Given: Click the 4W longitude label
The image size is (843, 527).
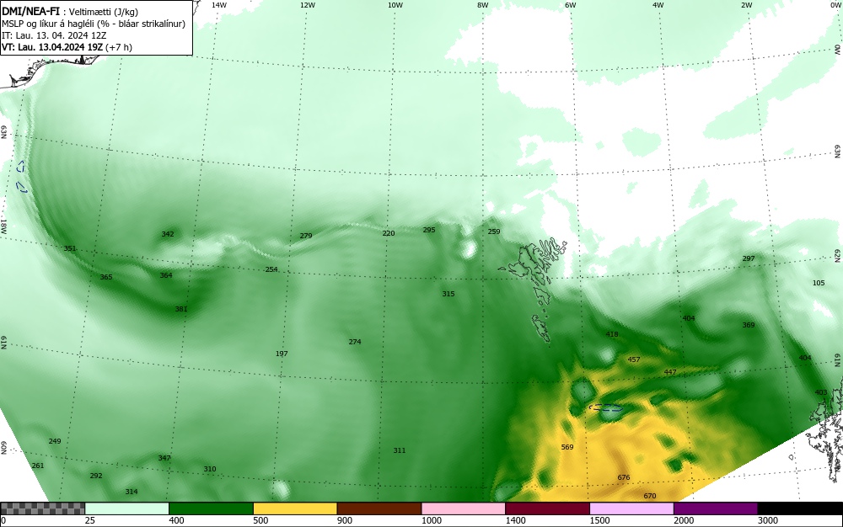Looking at the screenshot, I should (x=658, y=5).
